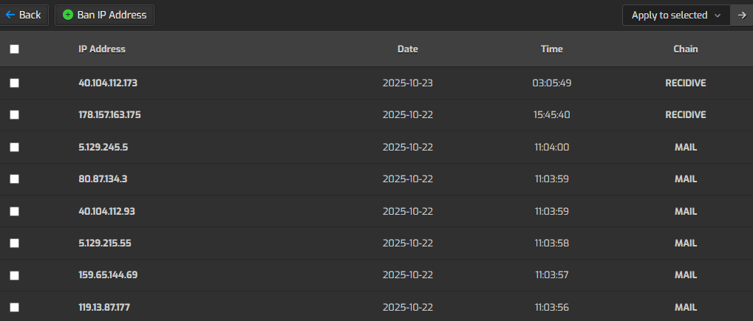This screenshot has width=753, height=321.
Task: Click the Date column header
Action: pyautogui.click(x=407, y=49)
